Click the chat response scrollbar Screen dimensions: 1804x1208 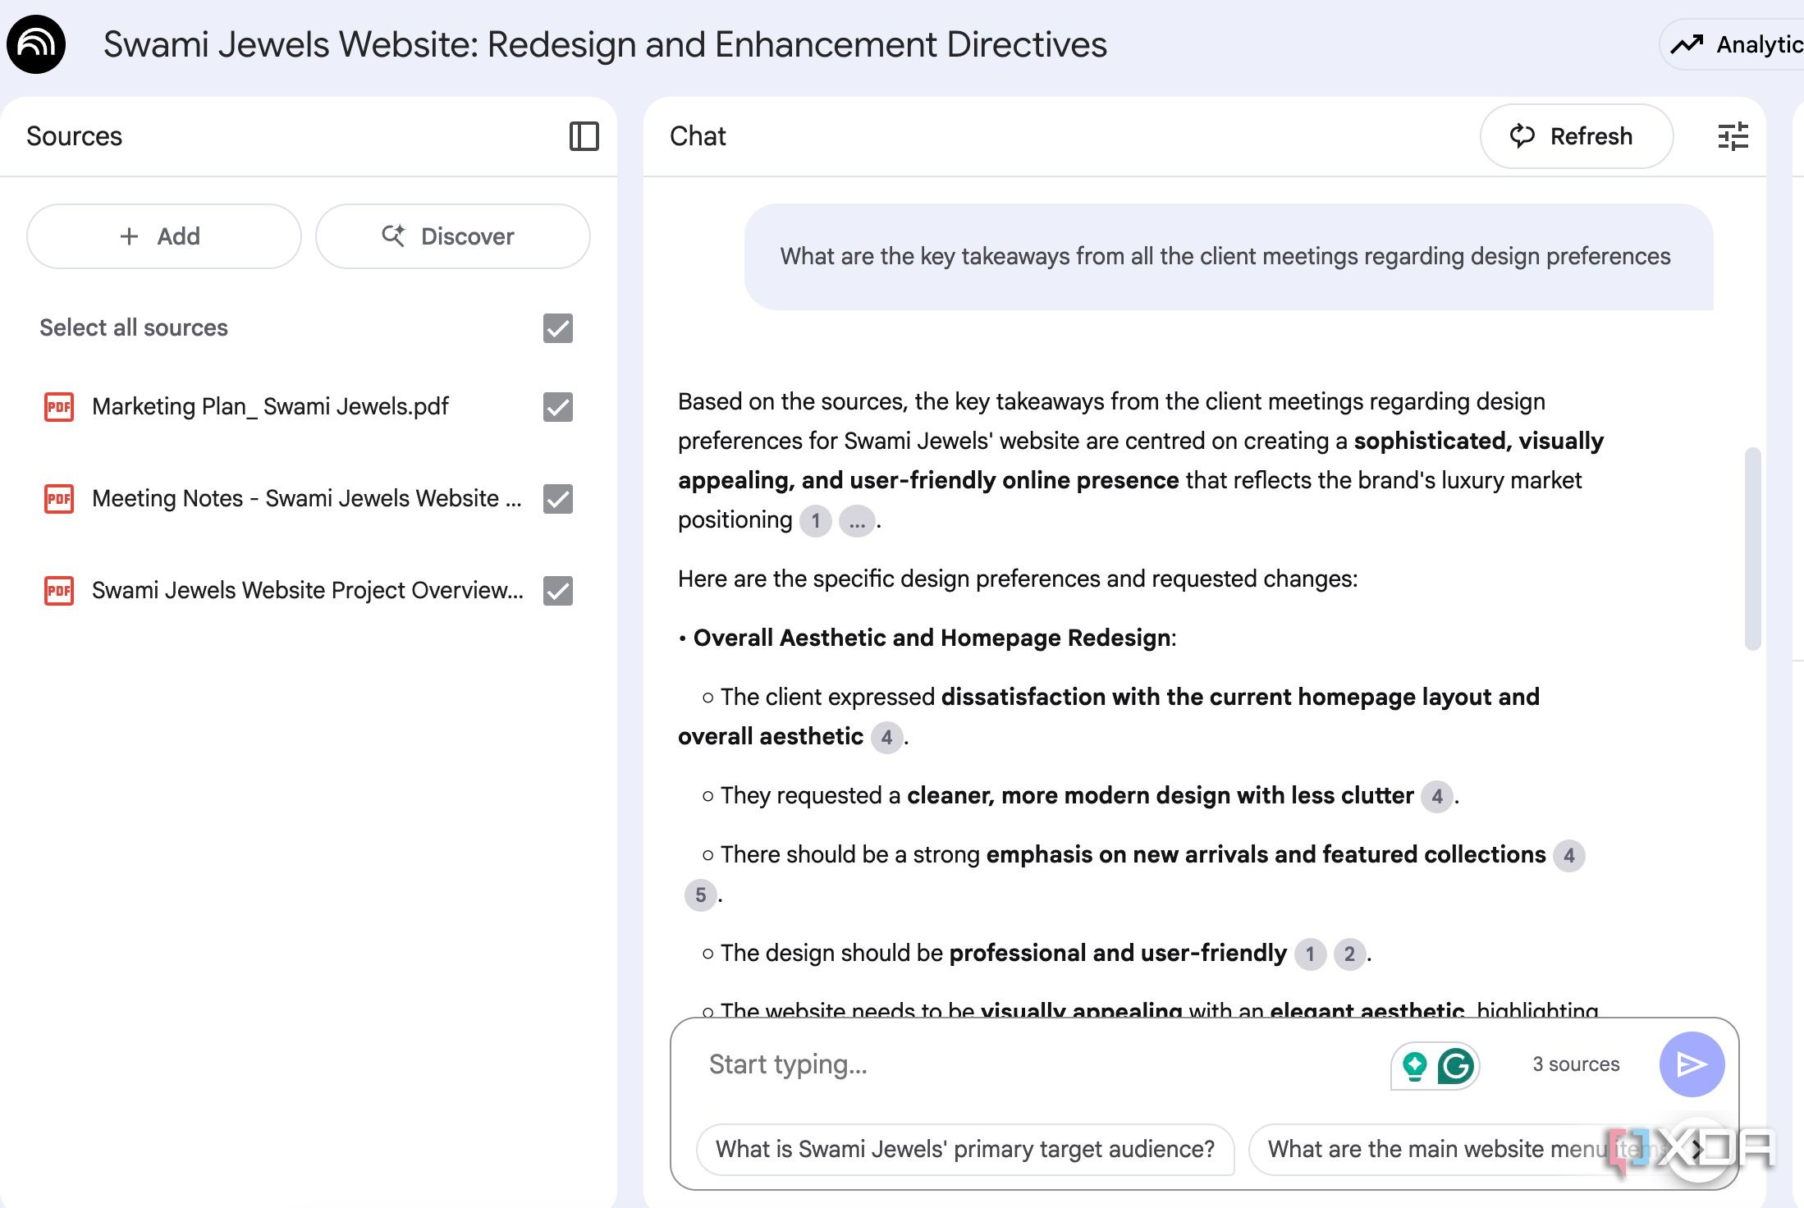1752,548
